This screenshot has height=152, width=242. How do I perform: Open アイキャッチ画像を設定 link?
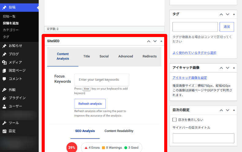coord(190,78)
